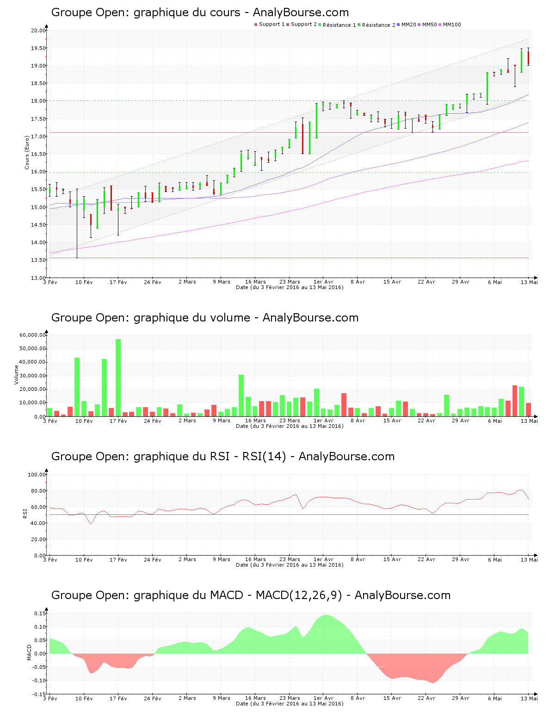This screenshot has width=555, height=717.
Task: Click the Résistance 2 legend marker
Action: click(359, 25)
